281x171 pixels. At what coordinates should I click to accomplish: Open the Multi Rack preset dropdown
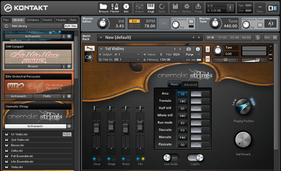tap(101, 37)
